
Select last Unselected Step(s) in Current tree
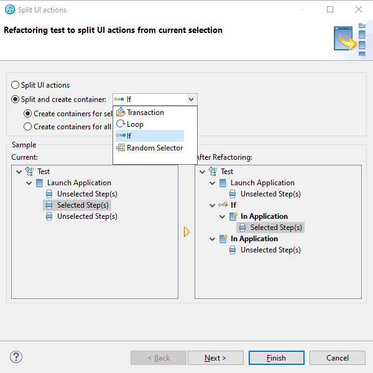pyautogui.click(x=87, y=216)
